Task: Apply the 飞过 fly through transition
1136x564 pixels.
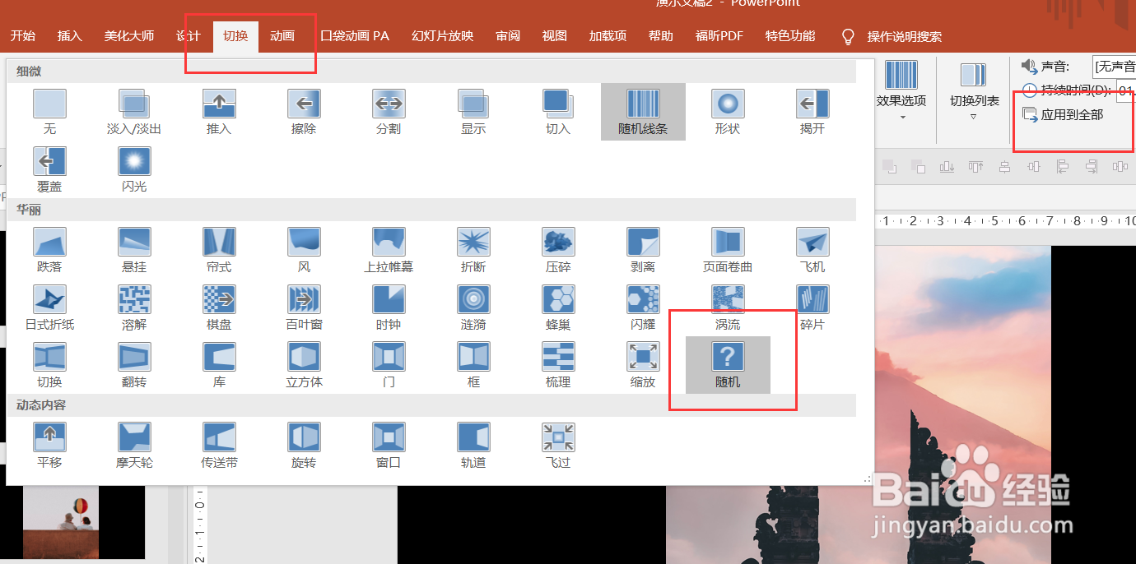Action: point(558,446)
